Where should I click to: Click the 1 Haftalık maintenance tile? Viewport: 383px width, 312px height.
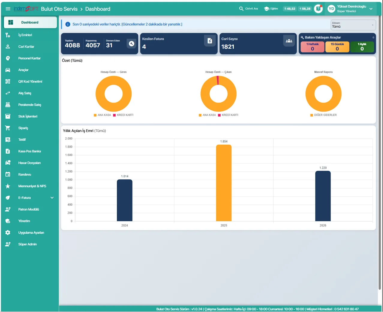[x=313, y=47]
